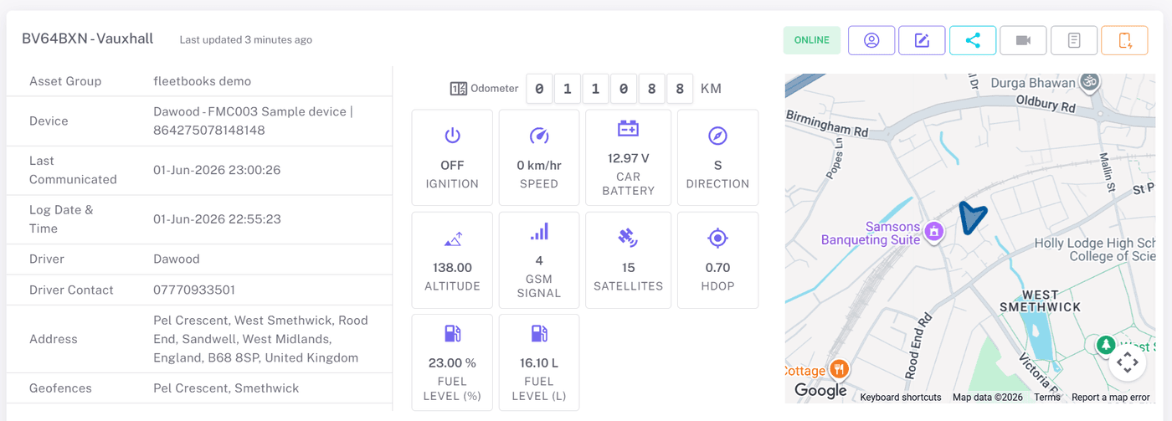Click the speedometer icon in Speed card
Viewport: 1172px width, 421px height.
[539, 136]
